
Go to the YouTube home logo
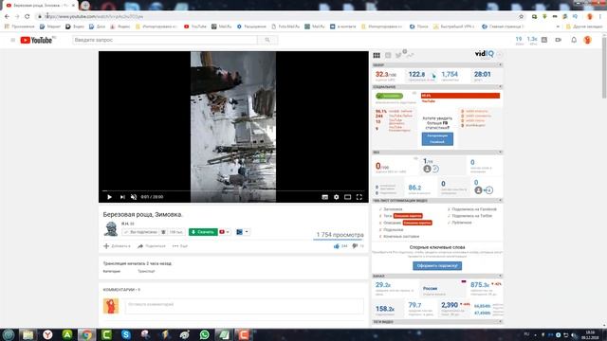(36, 40)
